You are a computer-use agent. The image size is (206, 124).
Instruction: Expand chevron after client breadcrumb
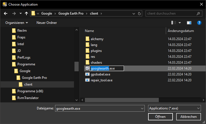click(101, 14)
